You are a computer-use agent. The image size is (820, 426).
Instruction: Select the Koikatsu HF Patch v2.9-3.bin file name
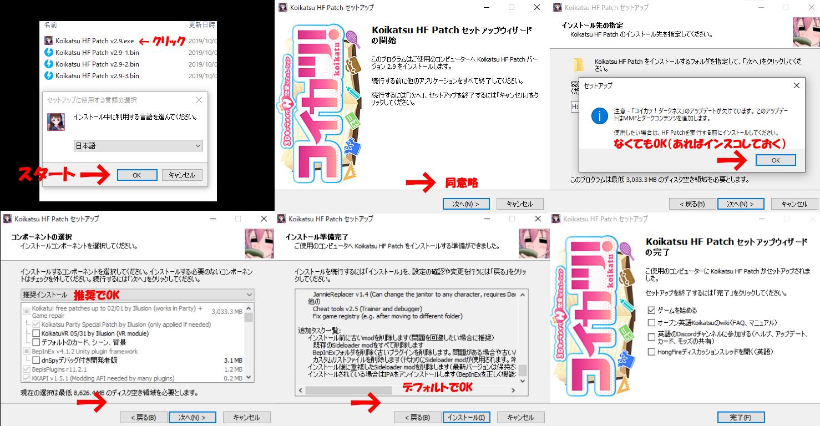(x=97, y=75)
